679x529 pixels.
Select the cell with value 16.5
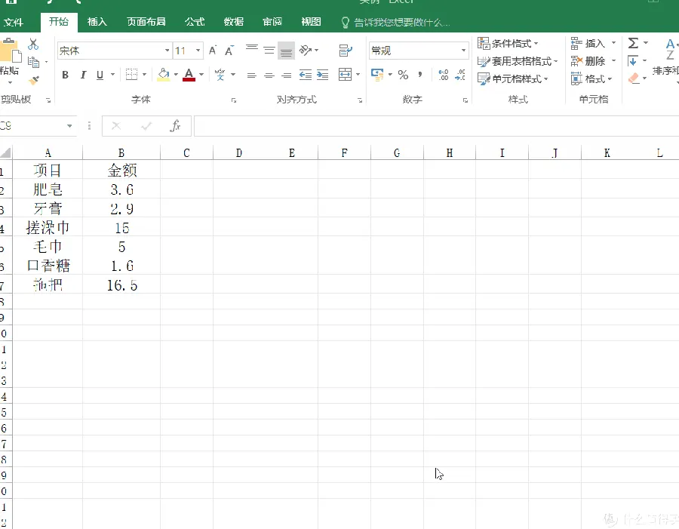click(121, 285)
